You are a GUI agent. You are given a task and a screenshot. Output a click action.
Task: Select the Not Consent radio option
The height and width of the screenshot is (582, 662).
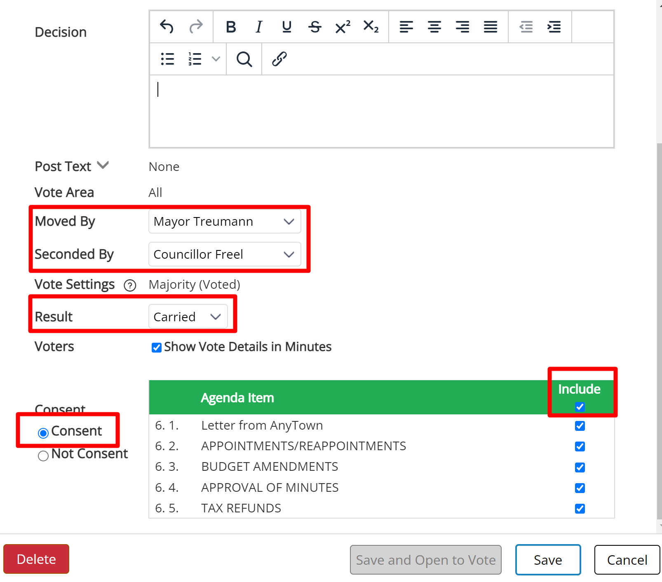click(x=43, y=456)
